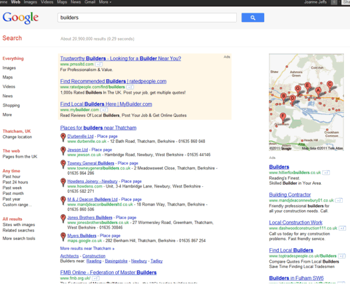The height and width of the screenshot is (284, 350).
Task: Click marker A pin beside D'urberville Ltd
Action: tap(63, 138)
